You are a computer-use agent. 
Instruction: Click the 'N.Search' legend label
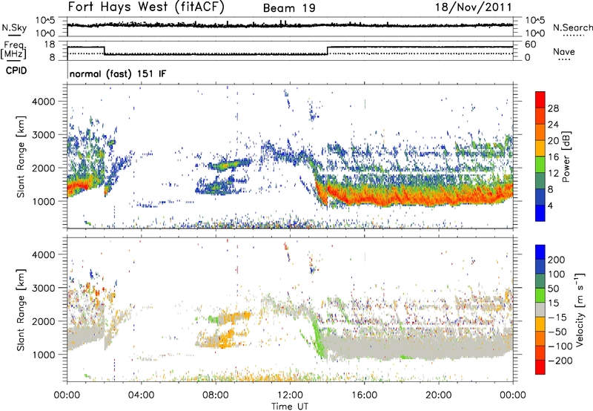[572, 27]
